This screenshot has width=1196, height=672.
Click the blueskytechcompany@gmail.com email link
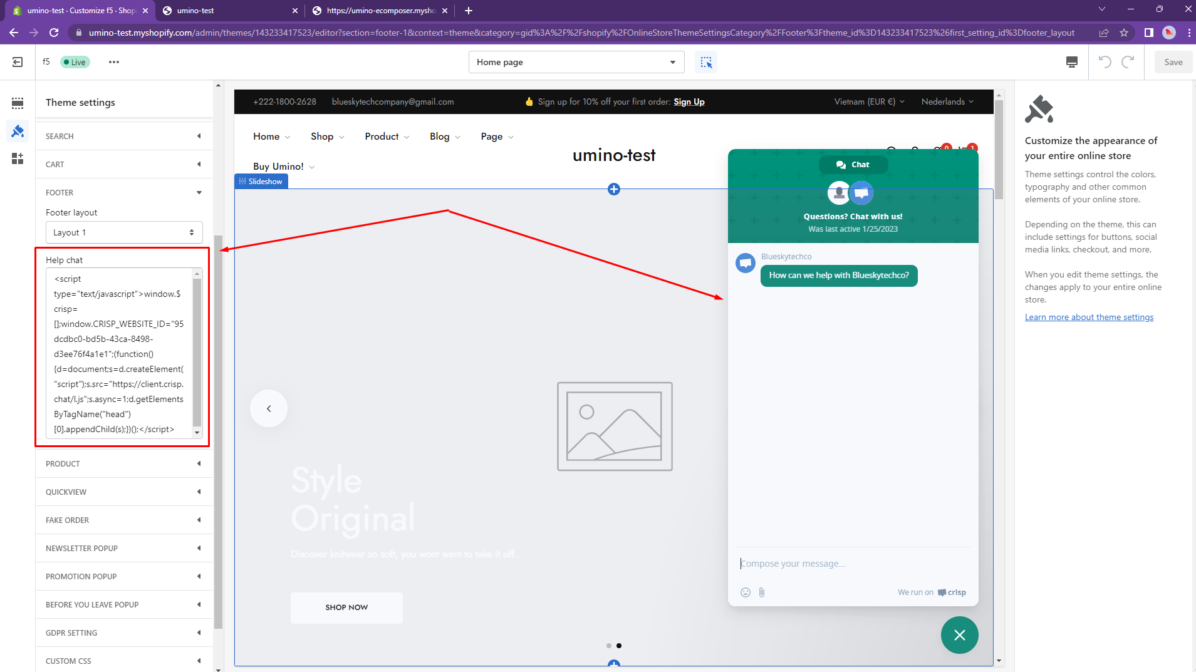click(393, 101)
